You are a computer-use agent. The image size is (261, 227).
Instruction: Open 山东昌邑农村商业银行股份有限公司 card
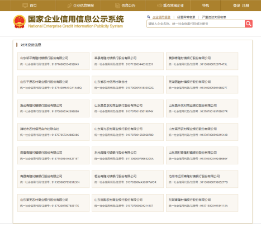127,108
